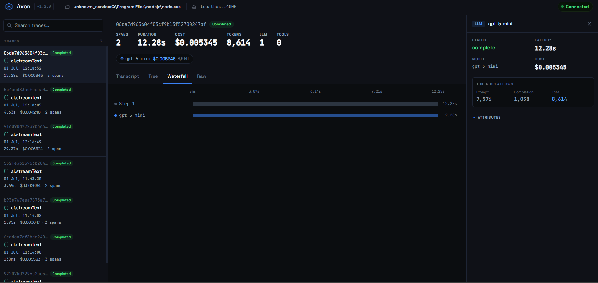Open the Tree tab
This screenshot has width=598, height=283.
(153, 76)
